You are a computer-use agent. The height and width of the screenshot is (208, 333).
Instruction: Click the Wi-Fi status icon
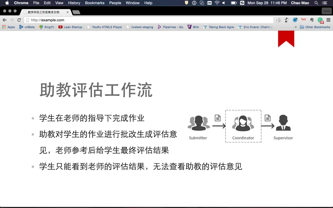point(217,3)
